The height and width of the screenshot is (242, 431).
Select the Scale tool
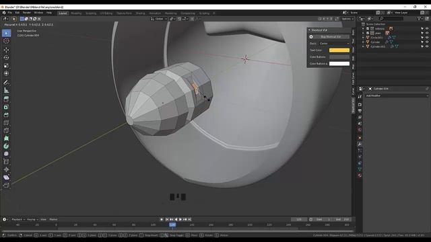(6, 66)
